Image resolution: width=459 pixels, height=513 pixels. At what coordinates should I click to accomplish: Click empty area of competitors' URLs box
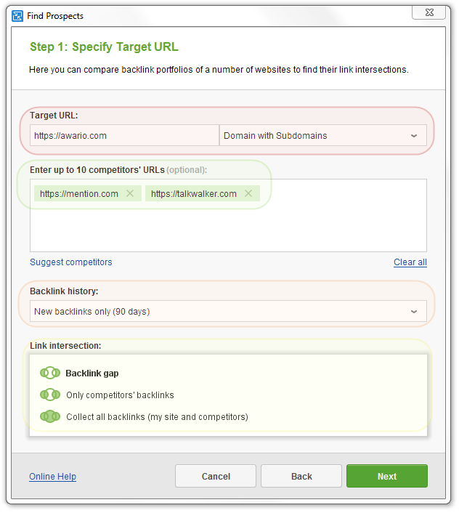coord(228,227)
